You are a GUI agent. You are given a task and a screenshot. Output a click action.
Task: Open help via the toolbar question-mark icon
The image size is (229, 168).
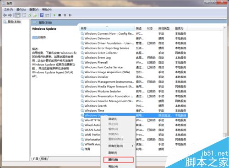tap(42, 15)
